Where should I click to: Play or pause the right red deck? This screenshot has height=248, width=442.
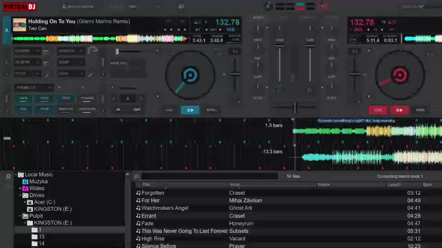point(399,110)
